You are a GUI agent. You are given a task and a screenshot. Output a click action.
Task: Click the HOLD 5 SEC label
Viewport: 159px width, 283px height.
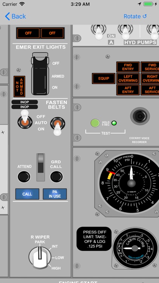tap(105, 123)
